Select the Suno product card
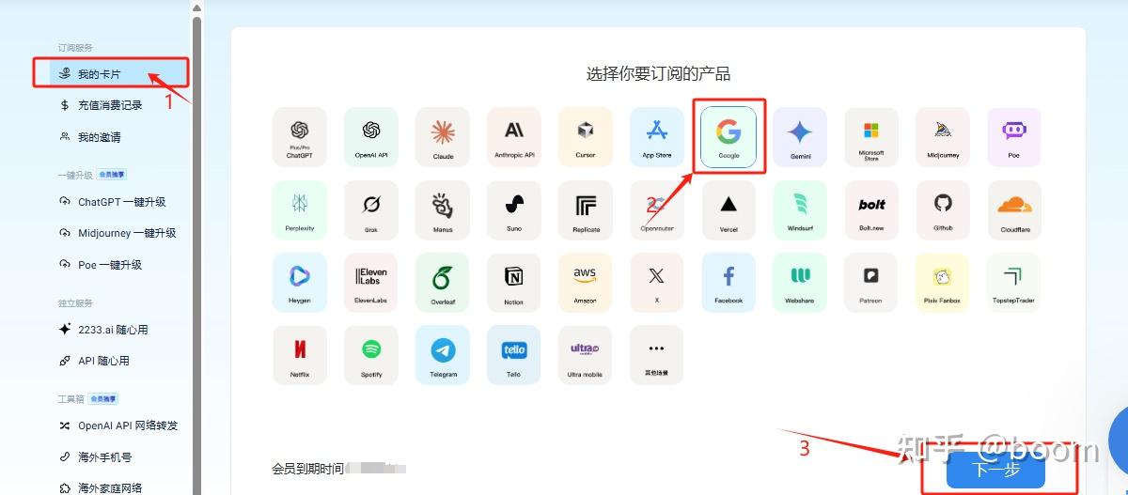 514,210
